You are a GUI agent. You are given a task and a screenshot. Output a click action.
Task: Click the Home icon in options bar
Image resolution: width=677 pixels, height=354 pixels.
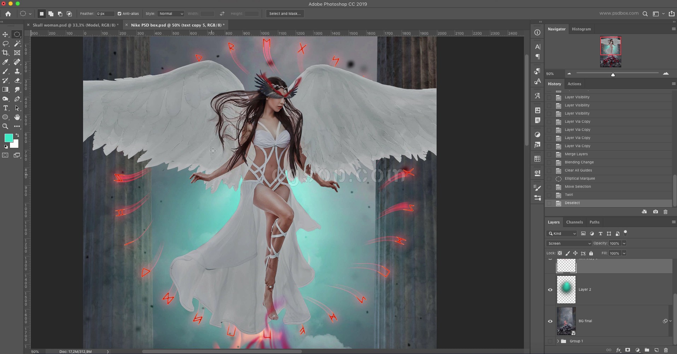click(x=8, y=14)
